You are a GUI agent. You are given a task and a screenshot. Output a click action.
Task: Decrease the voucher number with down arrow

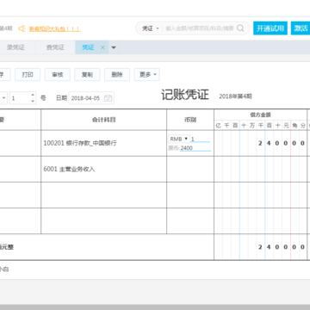(x=33, y=101)
